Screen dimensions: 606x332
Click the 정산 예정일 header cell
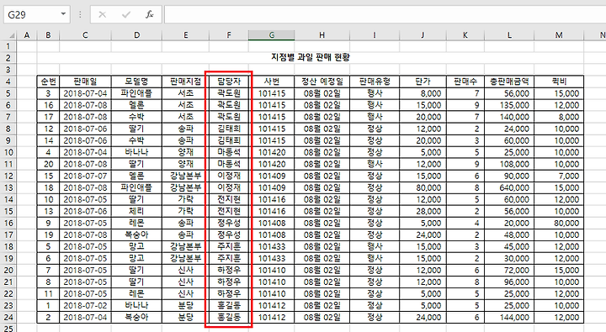point(322,82)
